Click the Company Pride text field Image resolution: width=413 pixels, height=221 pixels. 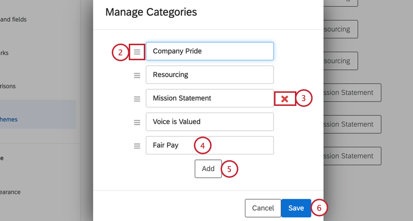click(x=209, y=51)
